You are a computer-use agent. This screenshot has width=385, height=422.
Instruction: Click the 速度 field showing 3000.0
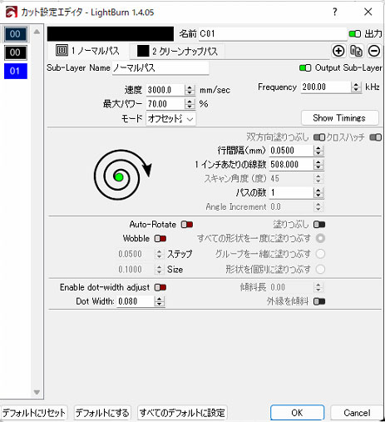[x=165, y=90]
